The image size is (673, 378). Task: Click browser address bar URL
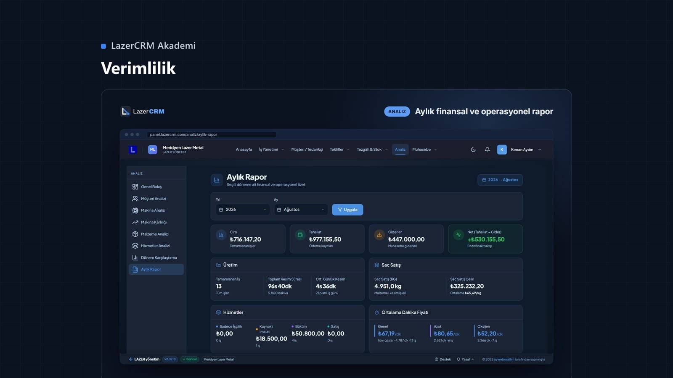point(212,135)
